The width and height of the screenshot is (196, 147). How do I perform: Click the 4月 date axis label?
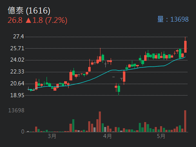point(107,136)
